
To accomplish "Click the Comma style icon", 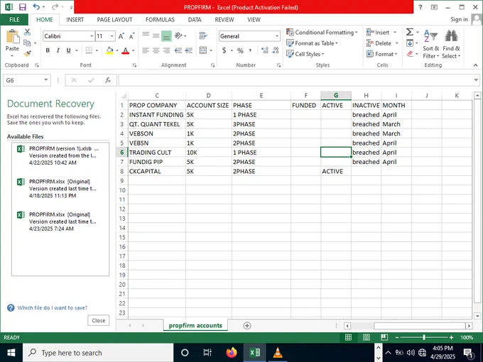I will point(251,50).
